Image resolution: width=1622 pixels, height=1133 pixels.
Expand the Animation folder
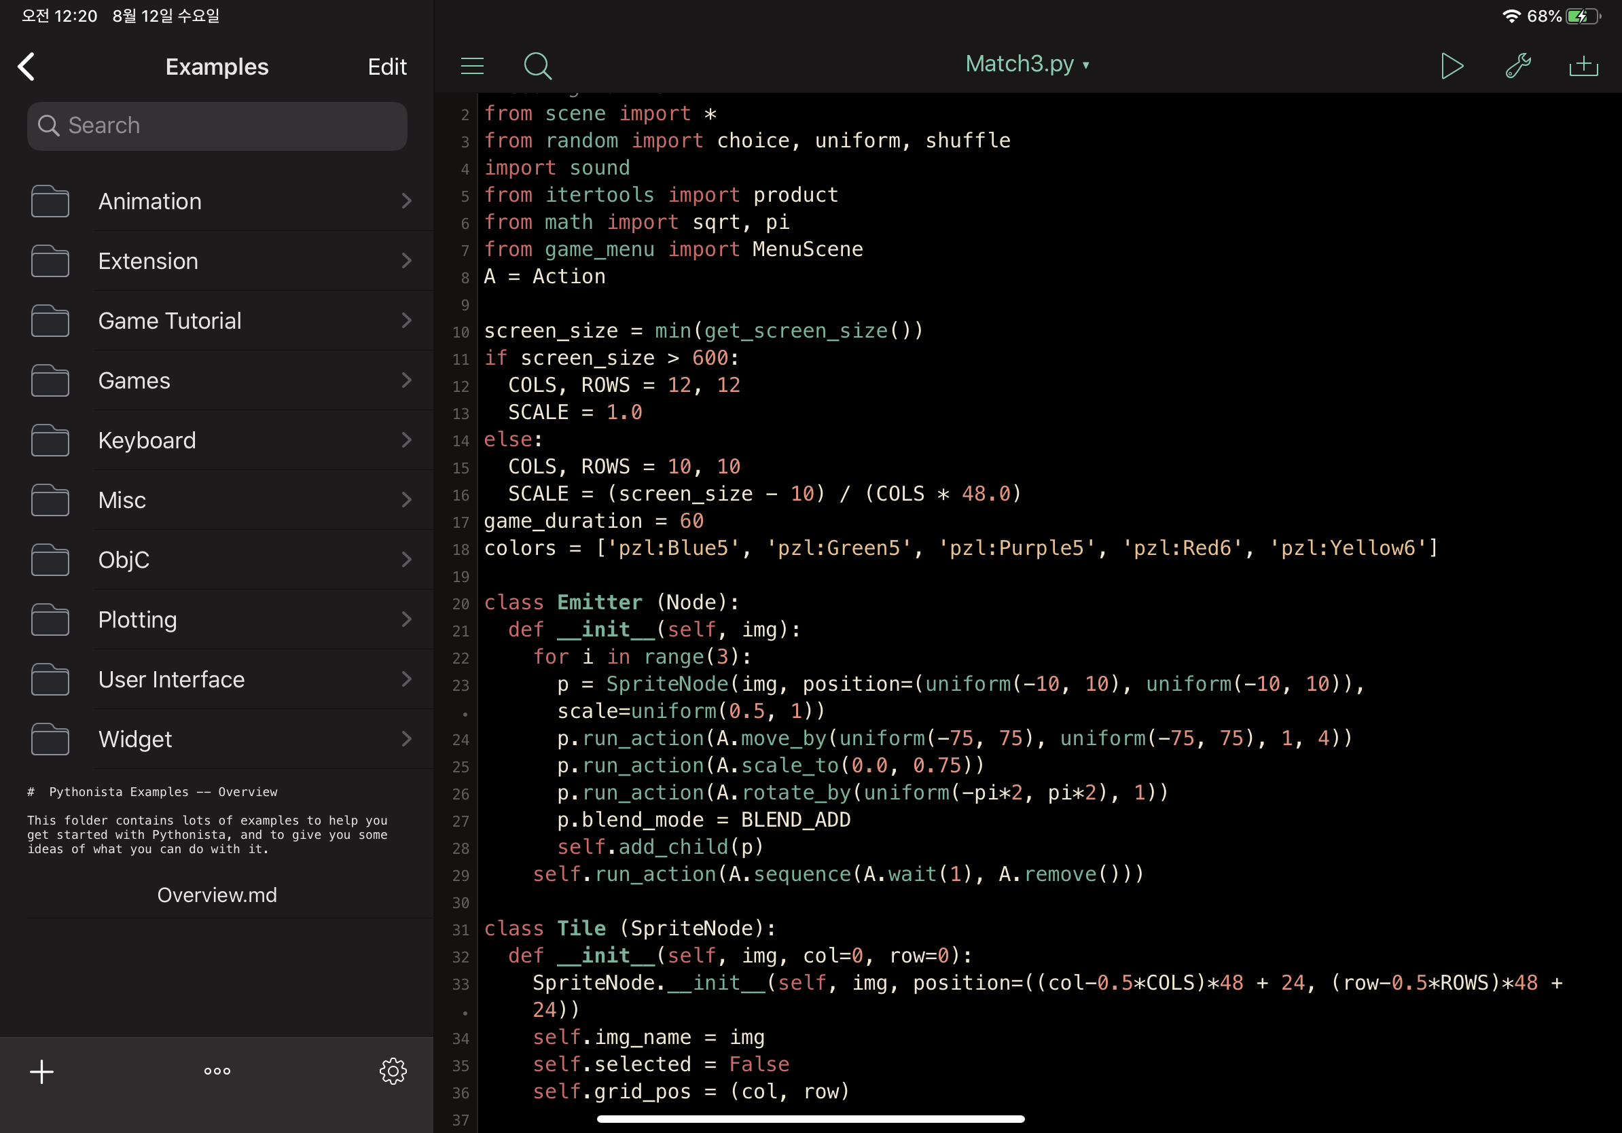coord(149,201)
